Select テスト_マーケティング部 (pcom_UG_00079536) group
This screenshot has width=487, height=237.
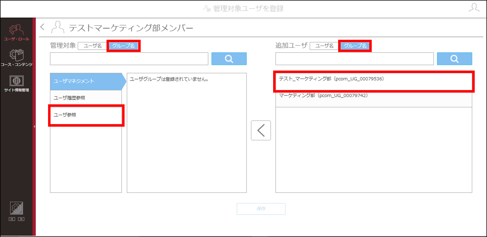[x=374, y=81]
